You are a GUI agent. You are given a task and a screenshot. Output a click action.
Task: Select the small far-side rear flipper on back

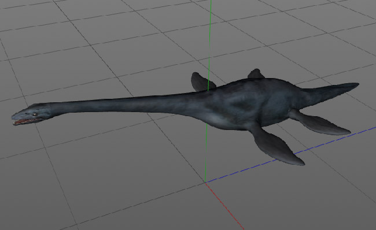tap(256, 74)
